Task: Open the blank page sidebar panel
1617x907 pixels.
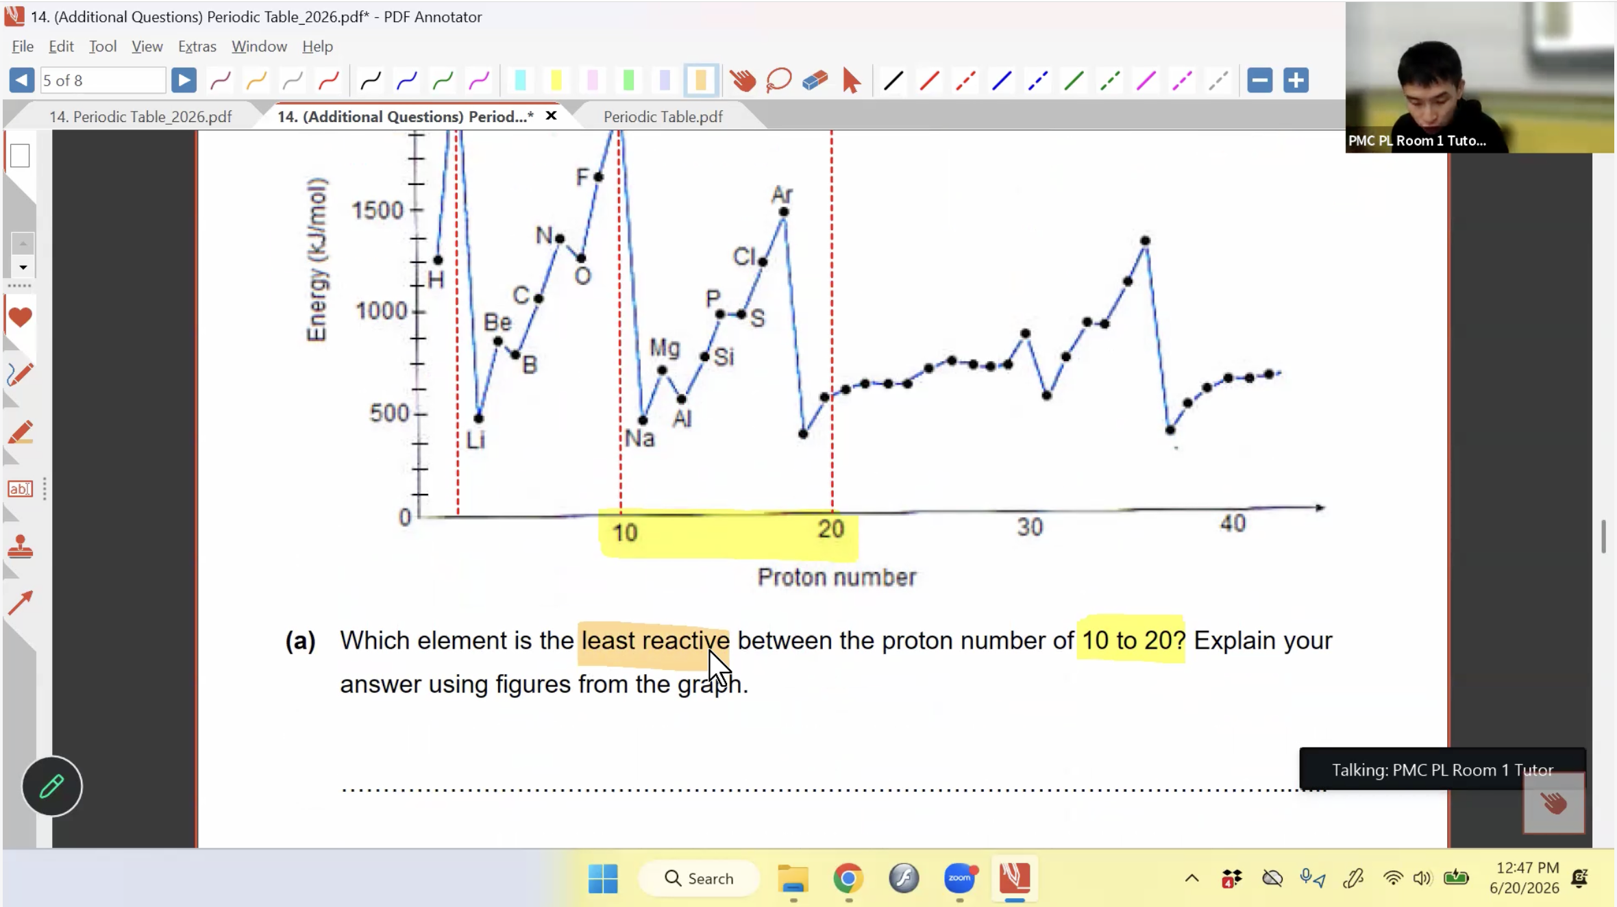Action: [20, 156]
